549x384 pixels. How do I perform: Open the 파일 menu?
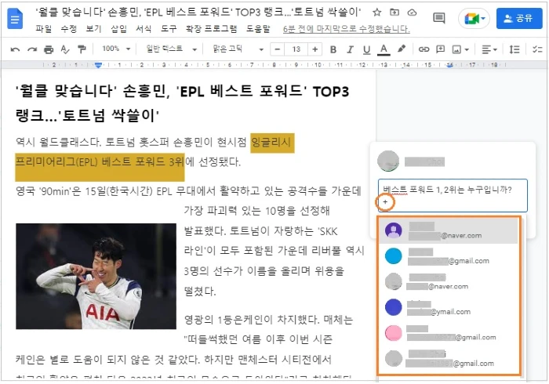(44, 29)
